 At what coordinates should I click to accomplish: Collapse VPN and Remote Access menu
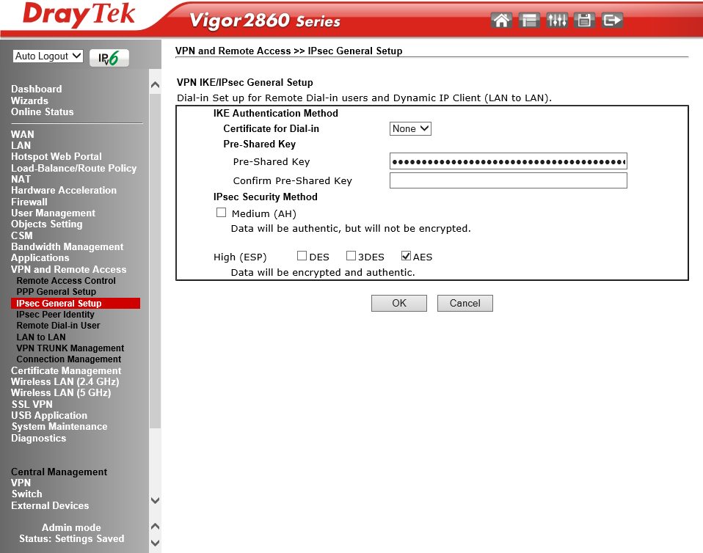coord(68,269)
